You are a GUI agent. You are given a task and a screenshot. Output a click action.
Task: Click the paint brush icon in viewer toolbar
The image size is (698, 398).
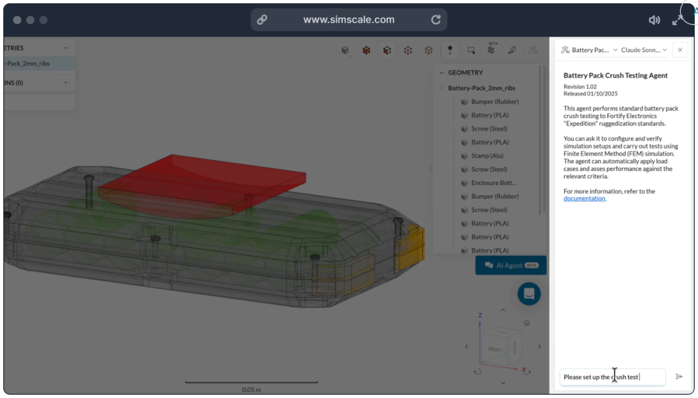point(513,50)
